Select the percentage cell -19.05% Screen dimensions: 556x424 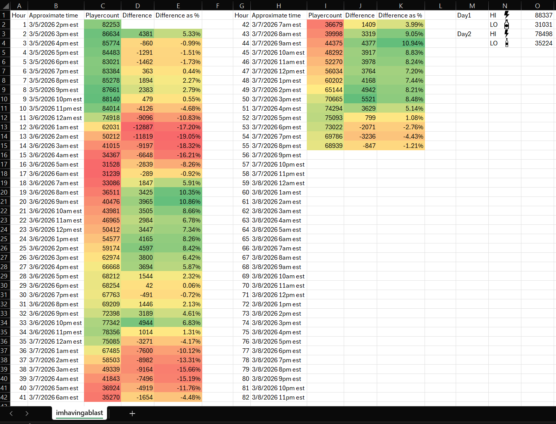[x=178, y=136]
